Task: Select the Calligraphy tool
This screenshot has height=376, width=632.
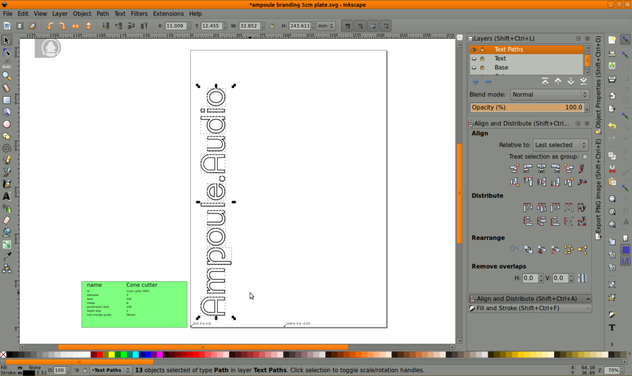Action: pyautogui.click(x=6, y=184)
